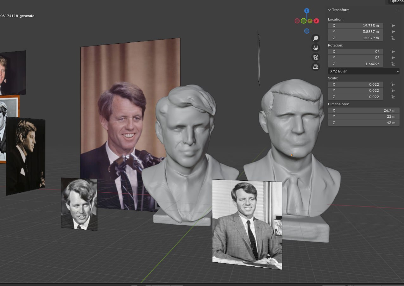This screenshot has width=404, height=286.
Task: Open the XYZ Euler rotation mode dropdown
Action: tap(363, 71)
